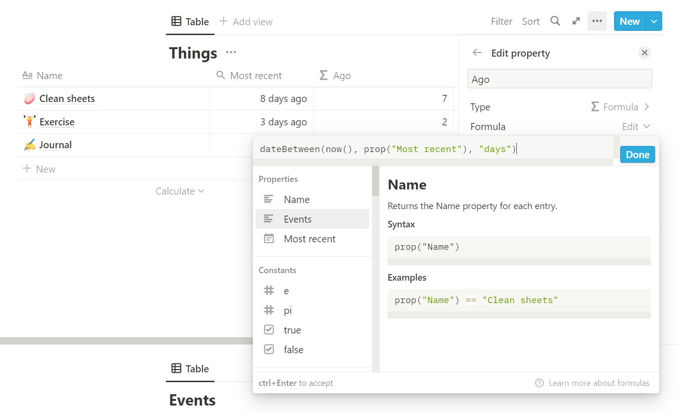Click the '3 days ago' cell

(x=262, y=122)
